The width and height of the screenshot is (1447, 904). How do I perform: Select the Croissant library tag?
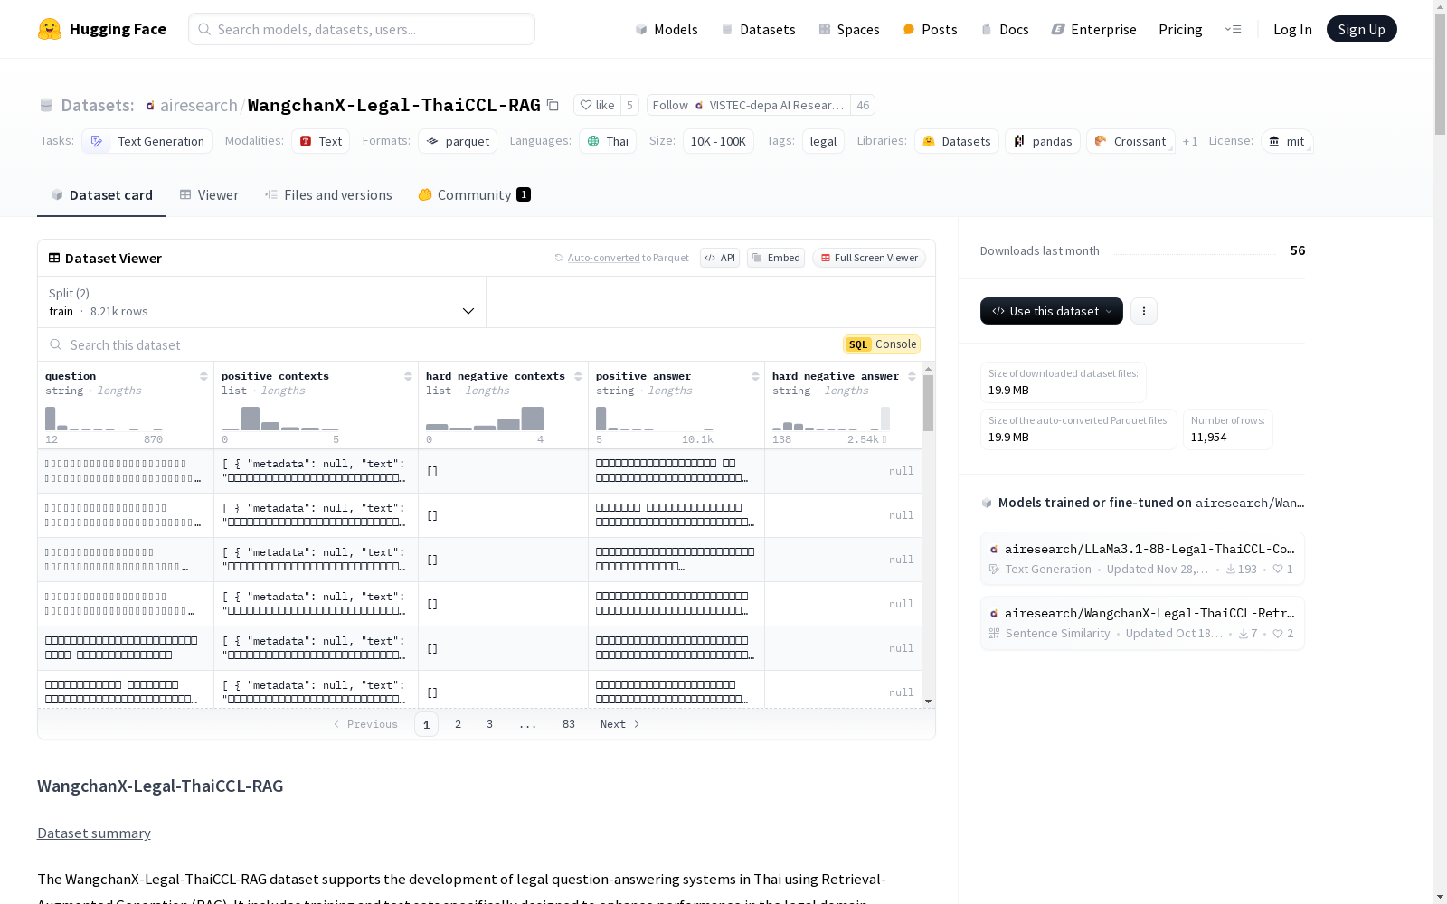pos(1130,141)
